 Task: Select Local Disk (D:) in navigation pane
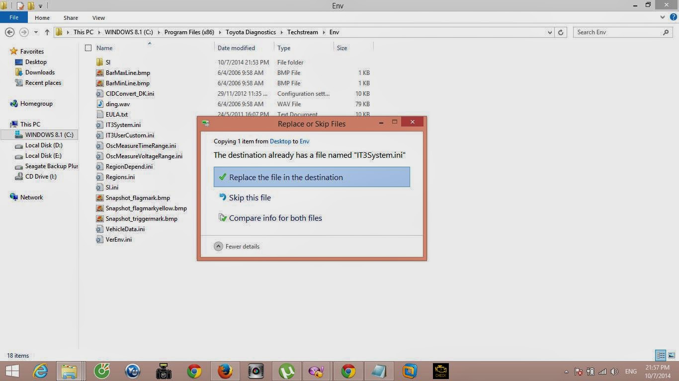[x=44, y=145]
